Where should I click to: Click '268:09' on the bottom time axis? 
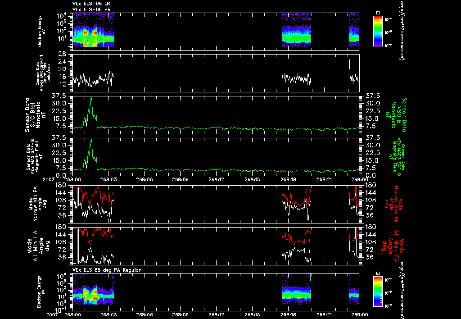pyautogui.click(x=180, y=314)
